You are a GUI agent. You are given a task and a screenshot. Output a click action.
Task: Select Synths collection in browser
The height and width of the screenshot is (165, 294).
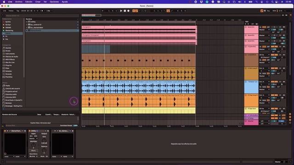point(8,22)
